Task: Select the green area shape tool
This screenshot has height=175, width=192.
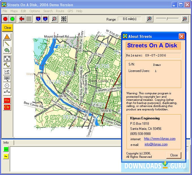Action: pos(7,50)
